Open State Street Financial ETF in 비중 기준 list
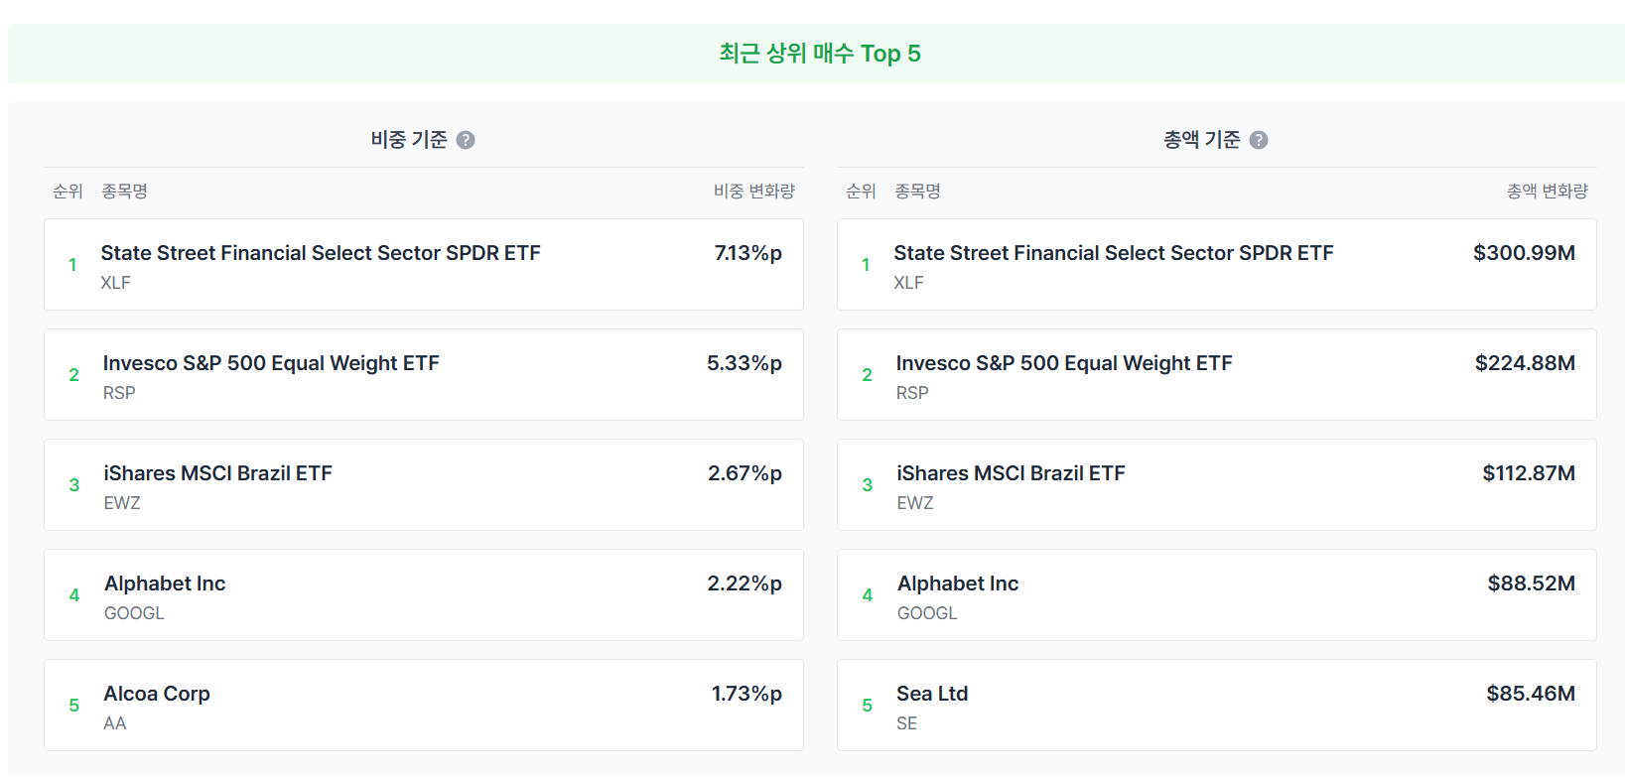Viewport: 1625px width, 777px height. click(424, 265)
